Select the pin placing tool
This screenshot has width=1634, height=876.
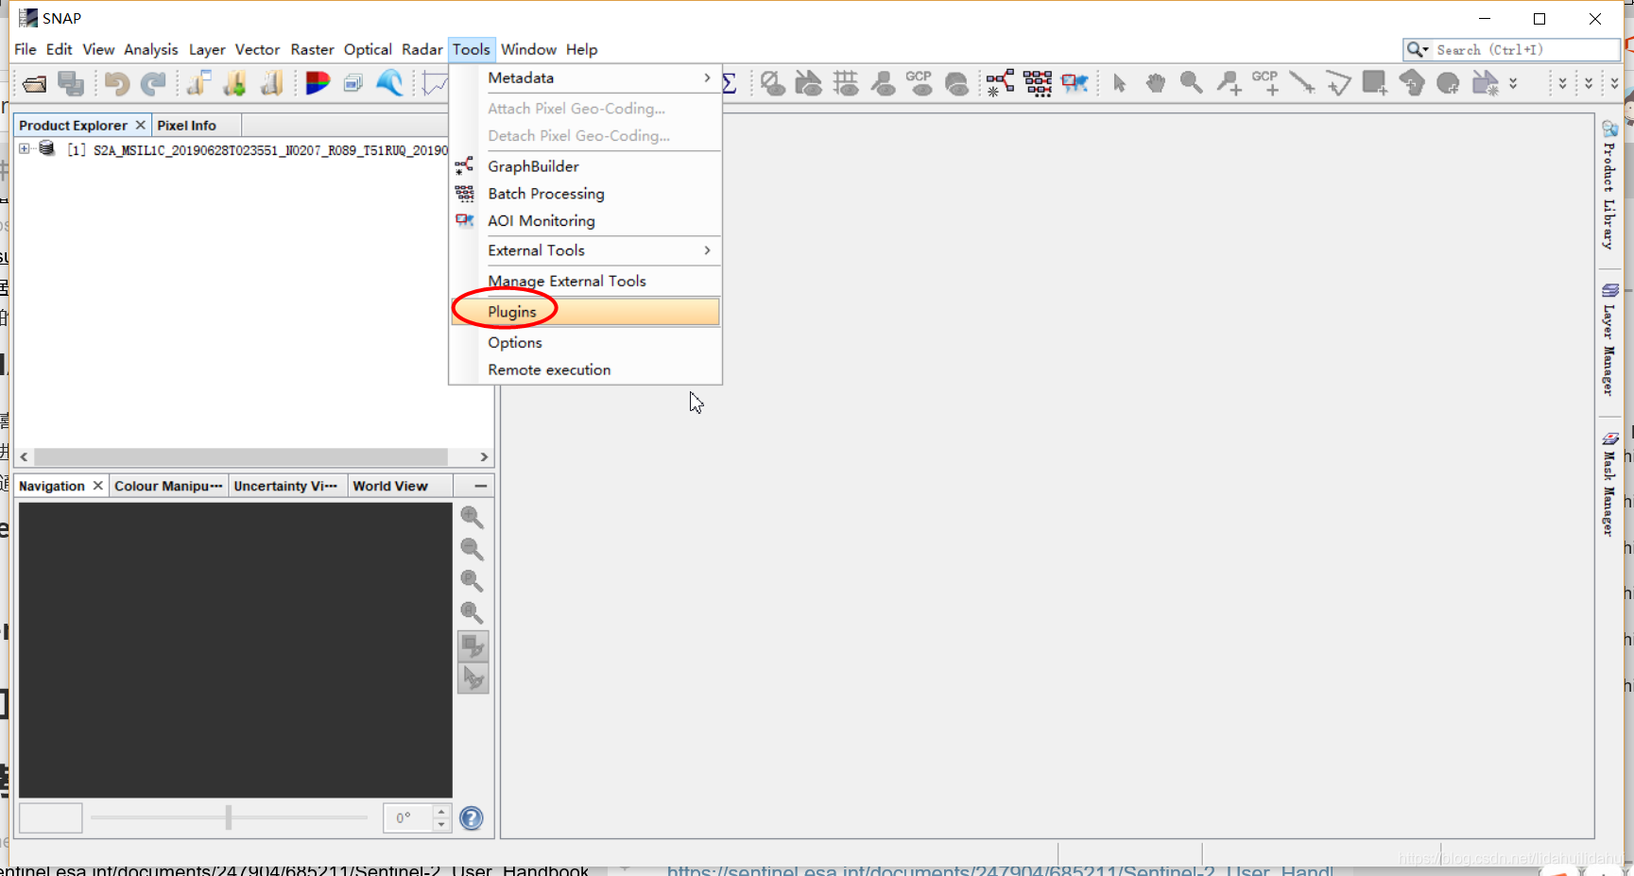point(1228,83)
